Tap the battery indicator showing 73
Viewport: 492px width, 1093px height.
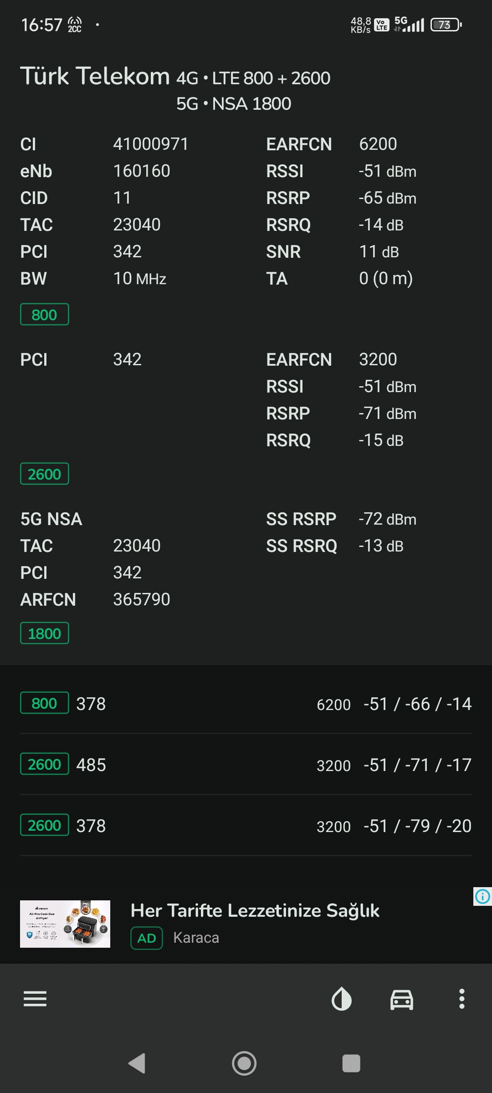(446, 25)
